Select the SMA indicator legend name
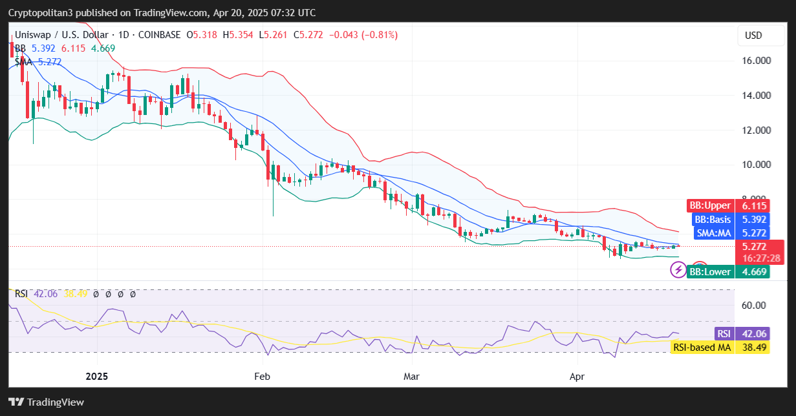This screenshot has height=416, width=796. click(24, 62)
